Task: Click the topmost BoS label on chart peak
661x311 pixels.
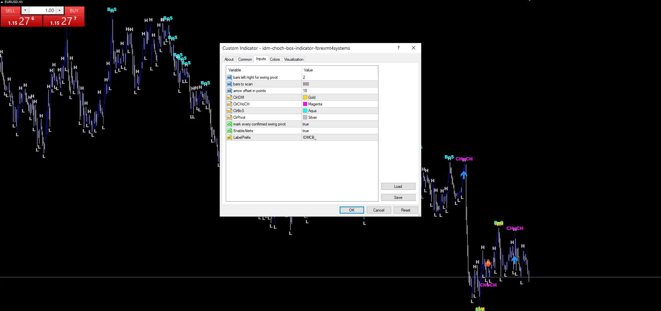Action: click(x=112, y=10)
